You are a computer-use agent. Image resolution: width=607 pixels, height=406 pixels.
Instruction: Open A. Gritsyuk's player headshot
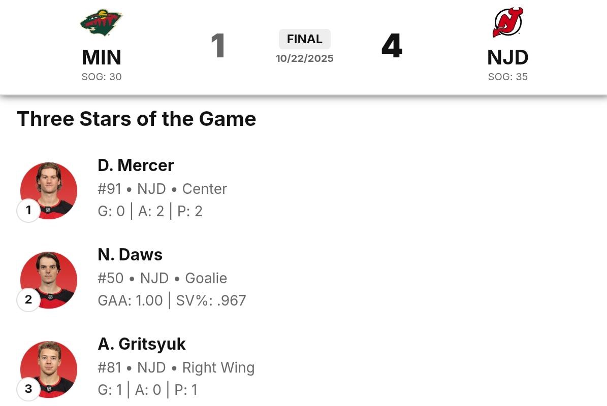pyautogui.click(x=49, y=368)
